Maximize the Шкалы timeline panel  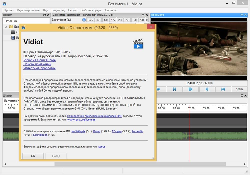coord(242,96)
